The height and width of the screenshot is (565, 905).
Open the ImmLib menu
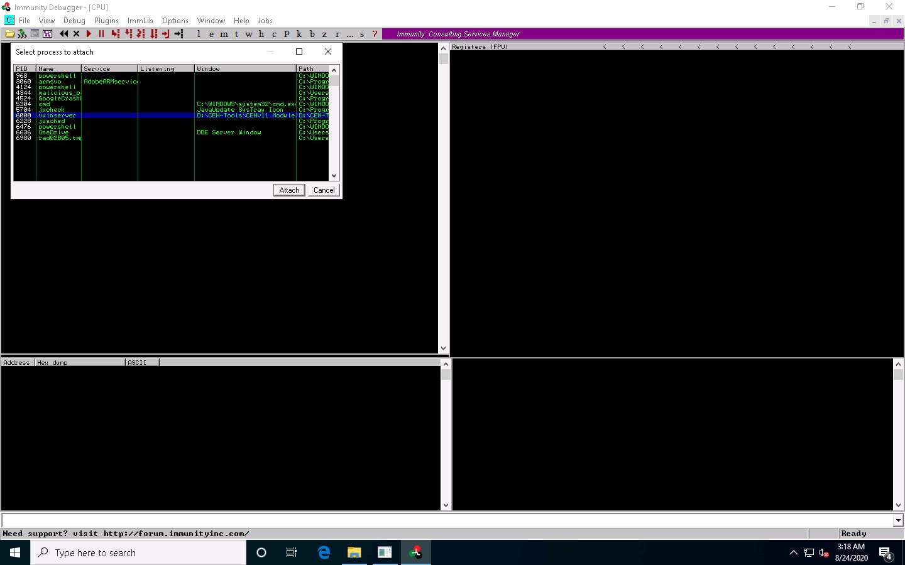[140, 21]
